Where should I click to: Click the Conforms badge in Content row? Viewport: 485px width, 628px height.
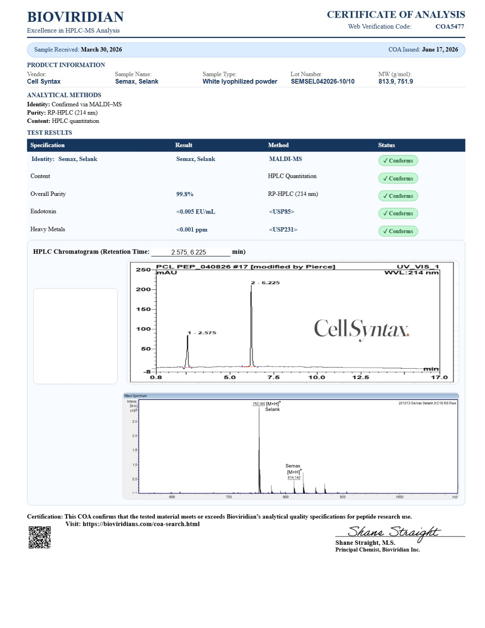398,178
